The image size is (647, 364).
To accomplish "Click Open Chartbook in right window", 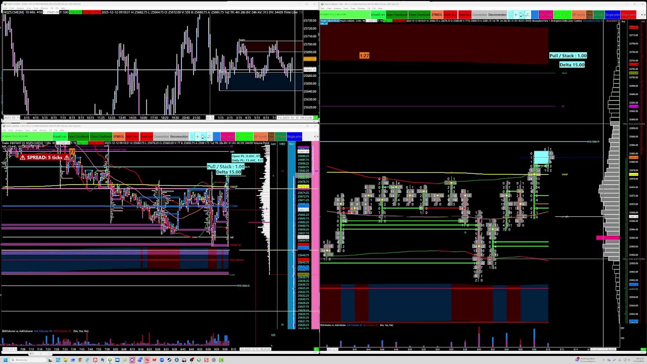I will (x=397, y=15).
